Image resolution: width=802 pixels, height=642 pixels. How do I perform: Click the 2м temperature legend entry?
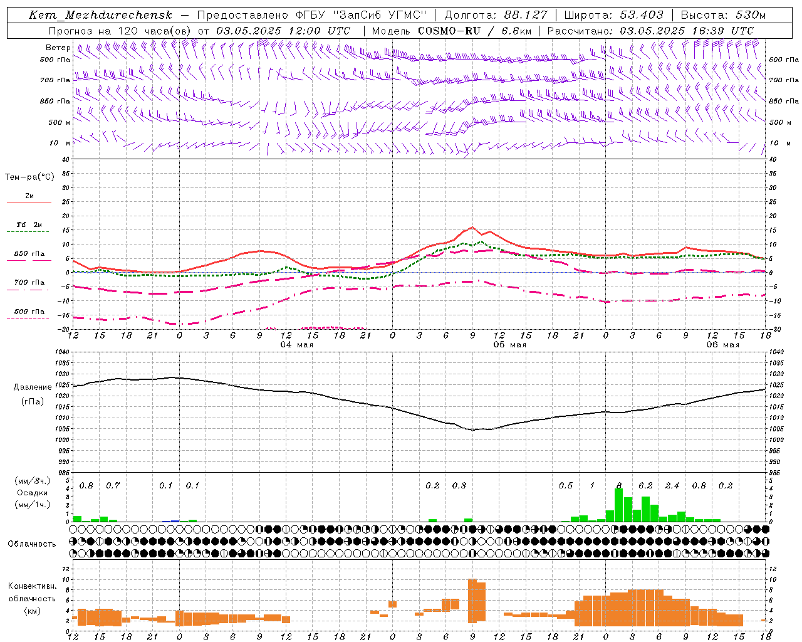click(29, 196)
